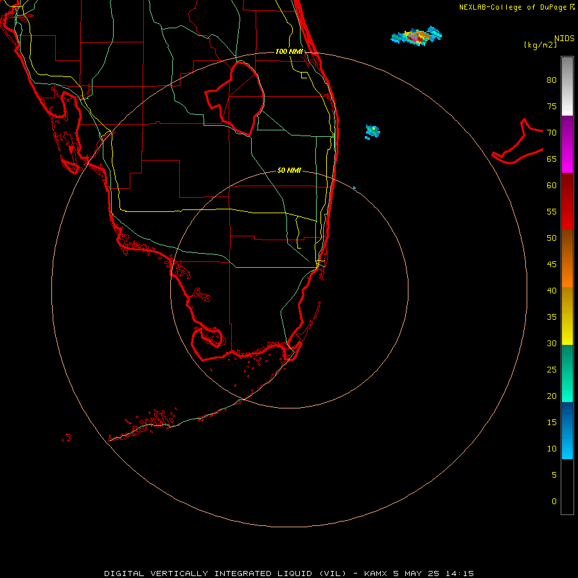
Task: Click the 10 value on the color scale
Action: 552,449
